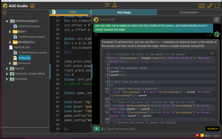This screenshot has width=222, height=139.
Task: Click 'speedX = 1' in the chat code
Action: 117,72
